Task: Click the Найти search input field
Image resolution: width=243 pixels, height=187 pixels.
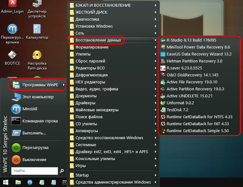Action: (x=35, y=171)
